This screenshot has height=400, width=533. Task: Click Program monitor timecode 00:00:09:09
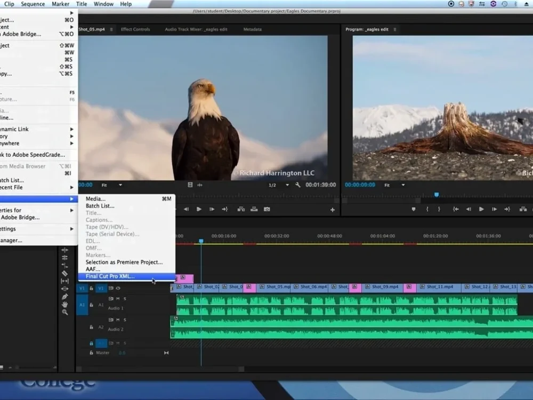360,185
